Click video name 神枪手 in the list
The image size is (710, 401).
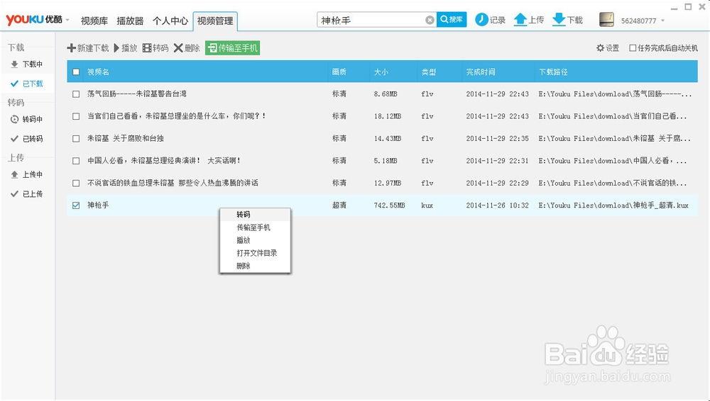pos(98,205)
